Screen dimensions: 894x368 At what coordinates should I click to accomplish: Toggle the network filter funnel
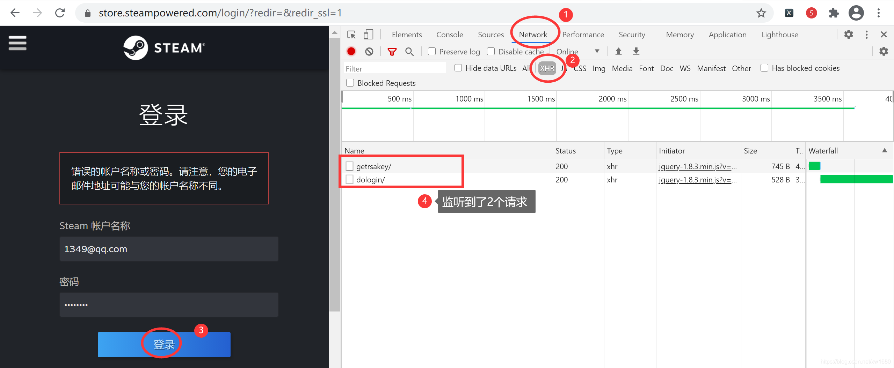coord(392,52)
